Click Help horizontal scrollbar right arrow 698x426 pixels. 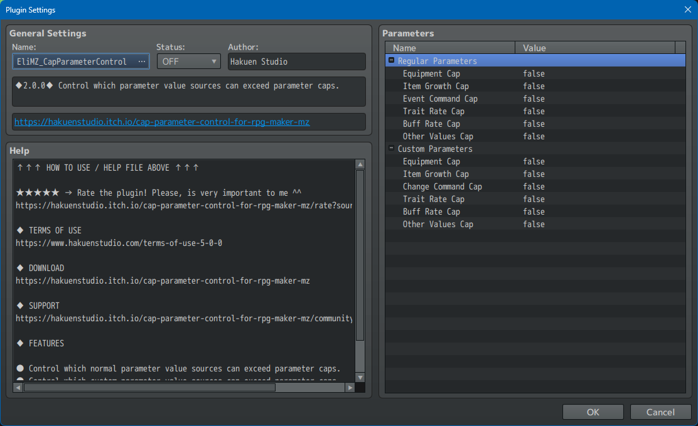tap(350, 388)
